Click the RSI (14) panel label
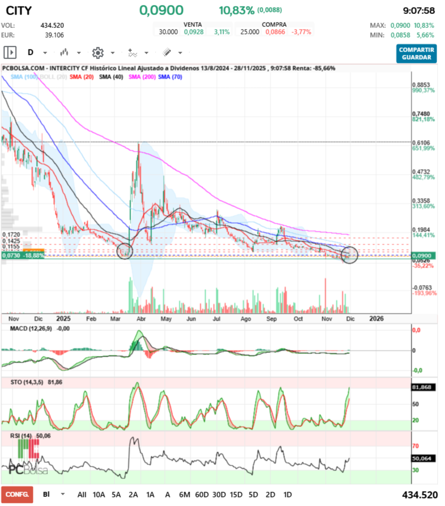 tap(21, 436)
